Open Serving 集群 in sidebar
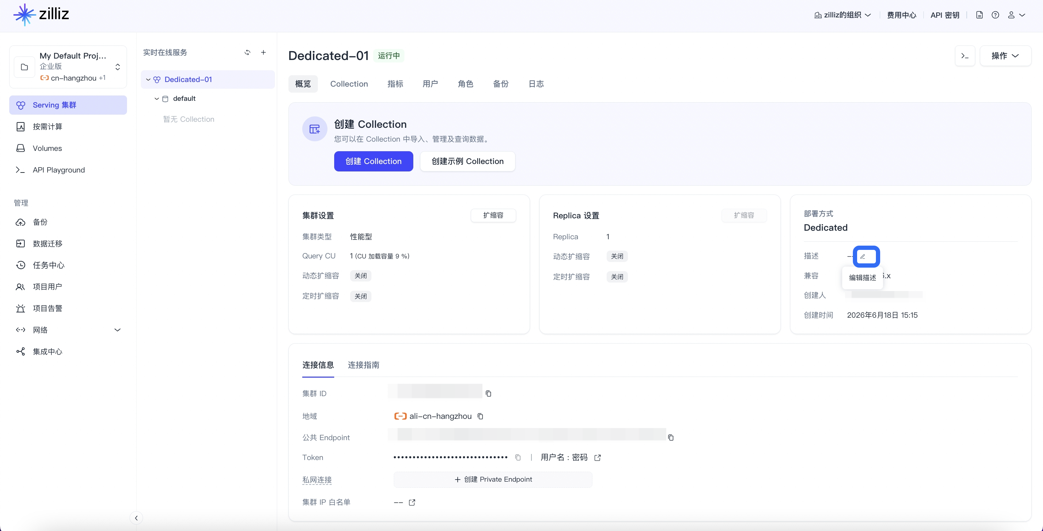Image resolution: width=1043 pixels, height=531 pixels. [68, 105]
